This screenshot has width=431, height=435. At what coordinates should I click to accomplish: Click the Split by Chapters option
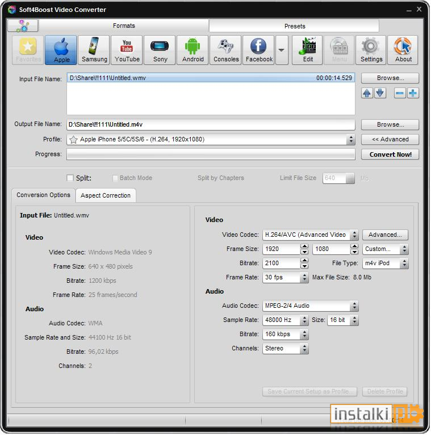click(220, 178)
